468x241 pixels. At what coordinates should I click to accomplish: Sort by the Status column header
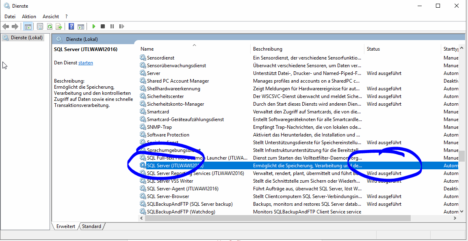pyautogui.click(x=402, y=49)
